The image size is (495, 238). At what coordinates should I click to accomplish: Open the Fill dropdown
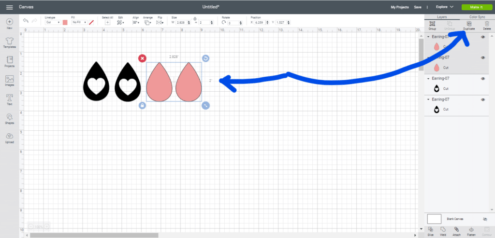click(79, 22)
